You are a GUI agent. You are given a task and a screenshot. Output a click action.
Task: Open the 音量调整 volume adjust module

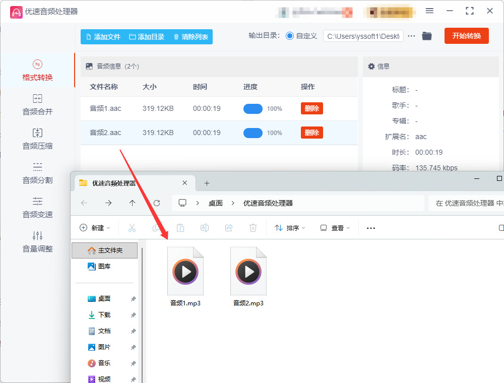tap(37, 241)
